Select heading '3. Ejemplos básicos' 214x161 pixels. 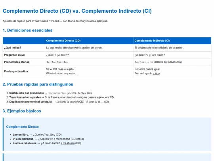[22, 111]
